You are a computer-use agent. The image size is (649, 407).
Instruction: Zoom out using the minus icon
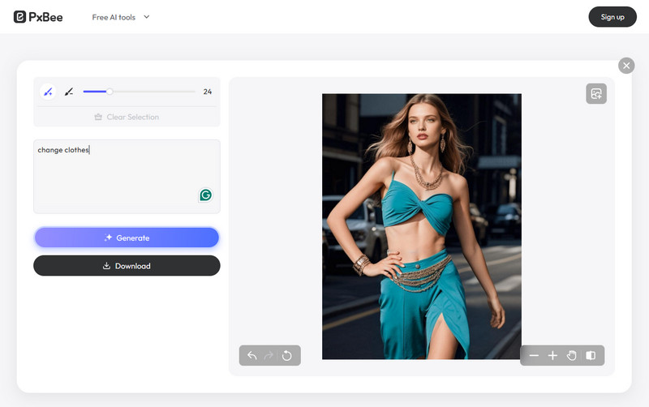(x=534, y=355)
